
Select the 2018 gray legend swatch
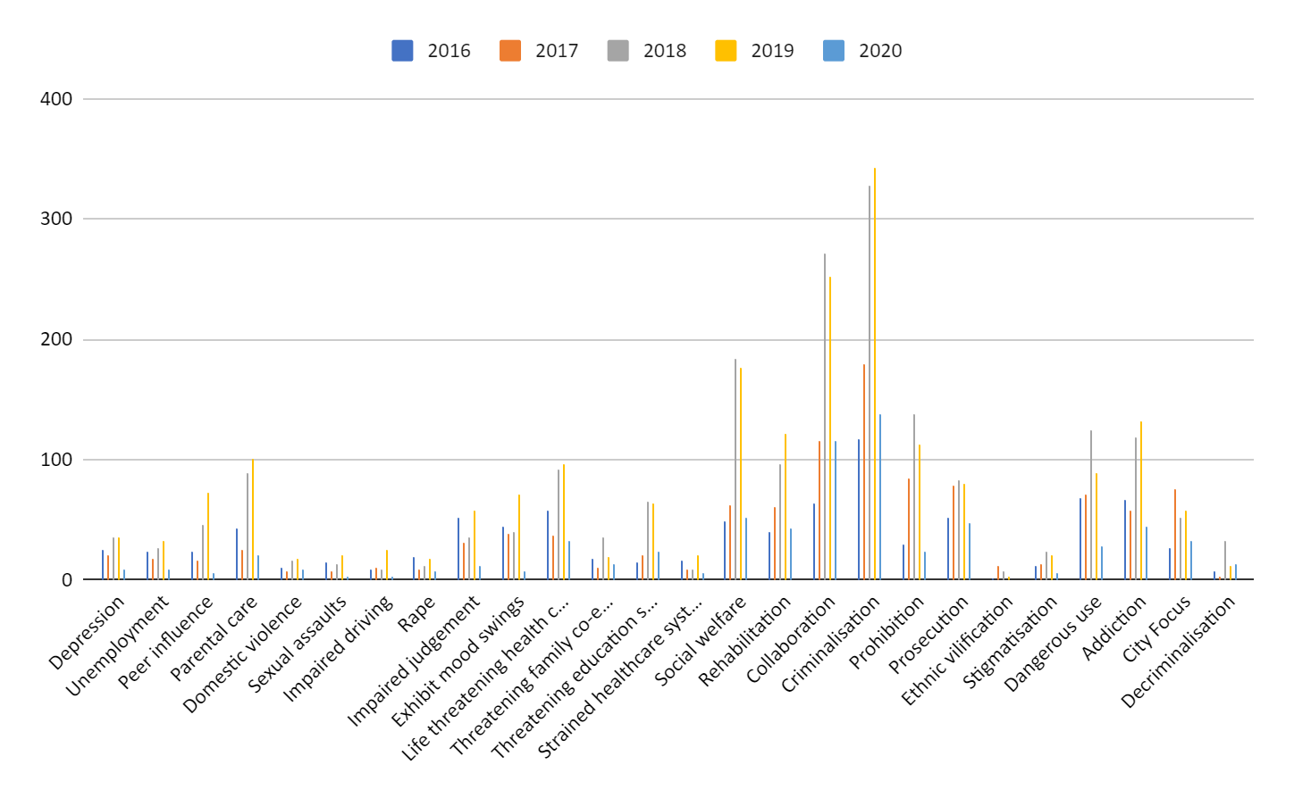pos(618,51)
